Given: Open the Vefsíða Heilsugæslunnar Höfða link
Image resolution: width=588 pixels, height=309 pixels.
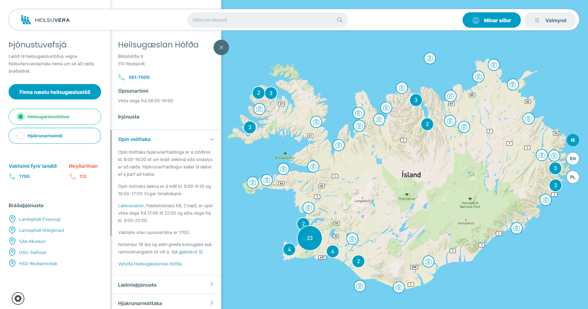Looking at the screenshot, I should click(x=150, y=264).
